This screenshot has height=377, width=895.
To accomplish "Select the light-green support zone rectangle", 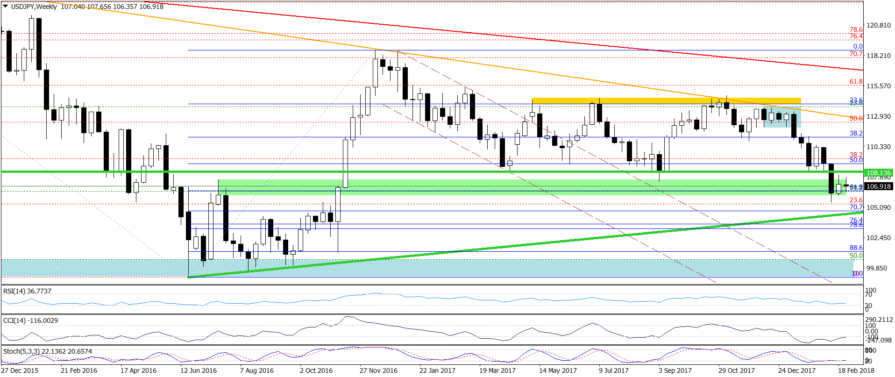I will coord(532,187).
